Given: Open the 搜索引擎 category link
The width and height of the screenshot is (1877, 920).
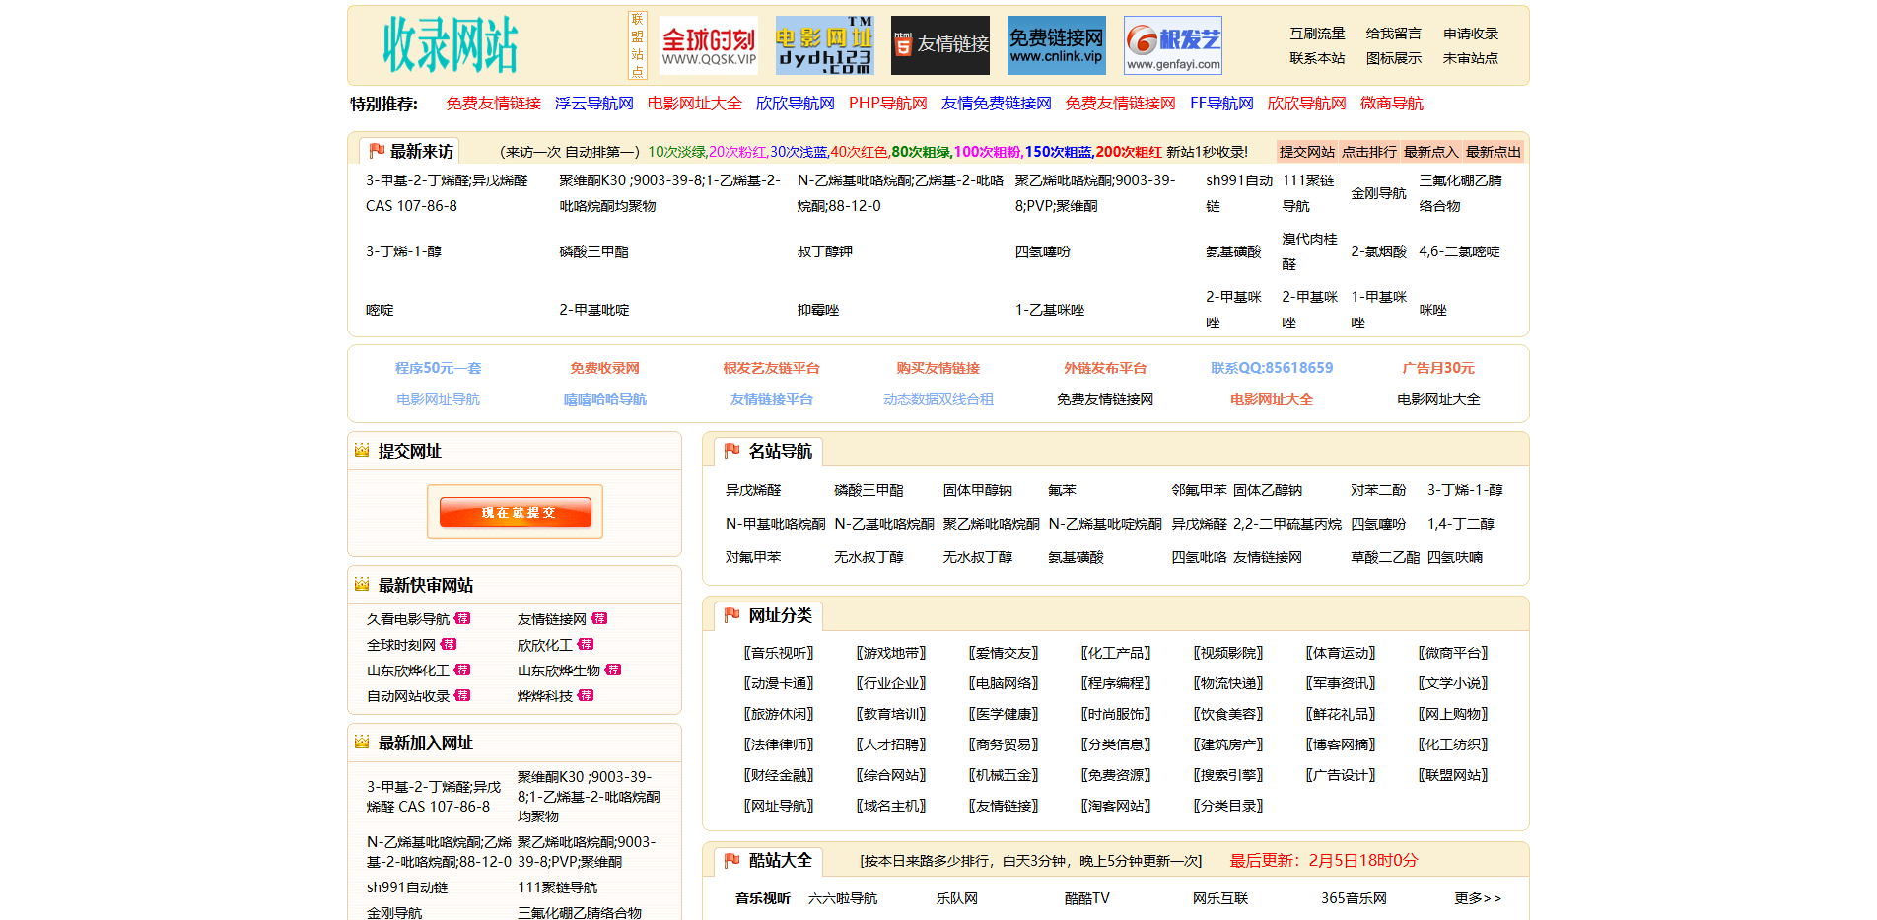Looking at the screenshot, I should 1228,775.
